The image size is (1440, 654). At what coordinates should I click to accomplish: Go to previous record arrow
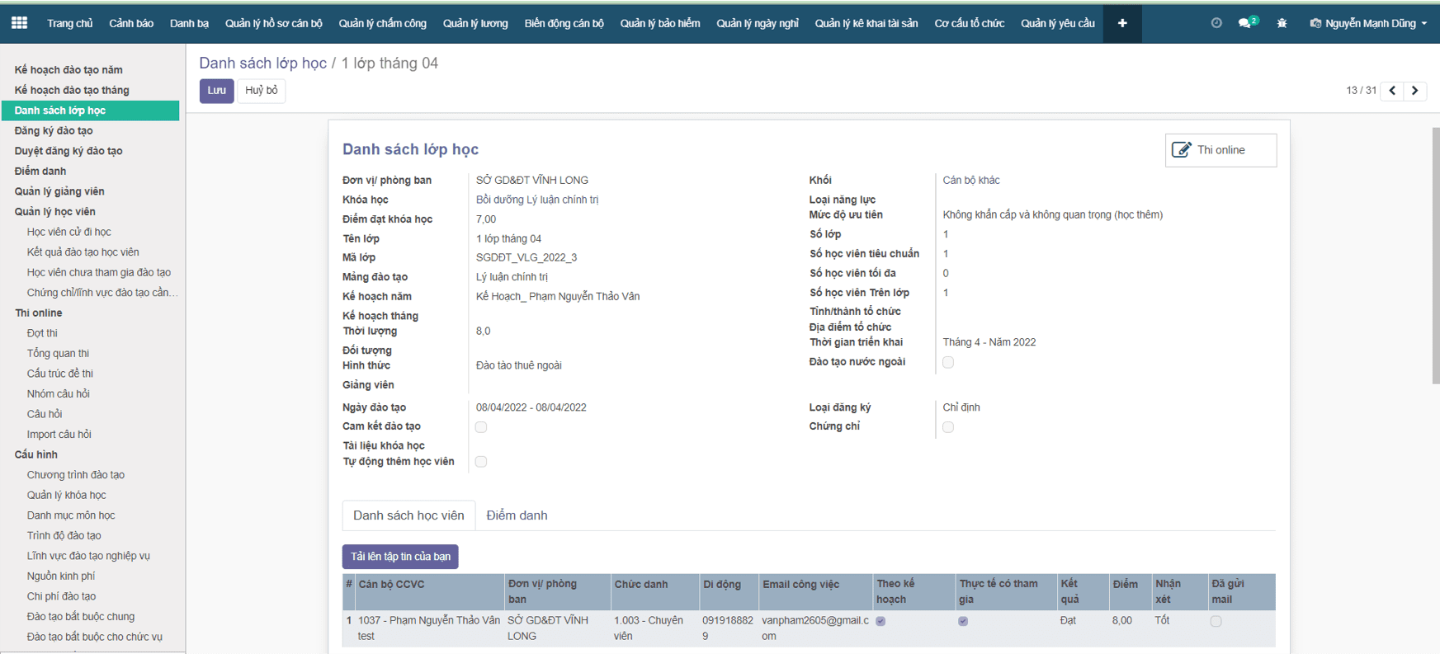pos(1392,91)
